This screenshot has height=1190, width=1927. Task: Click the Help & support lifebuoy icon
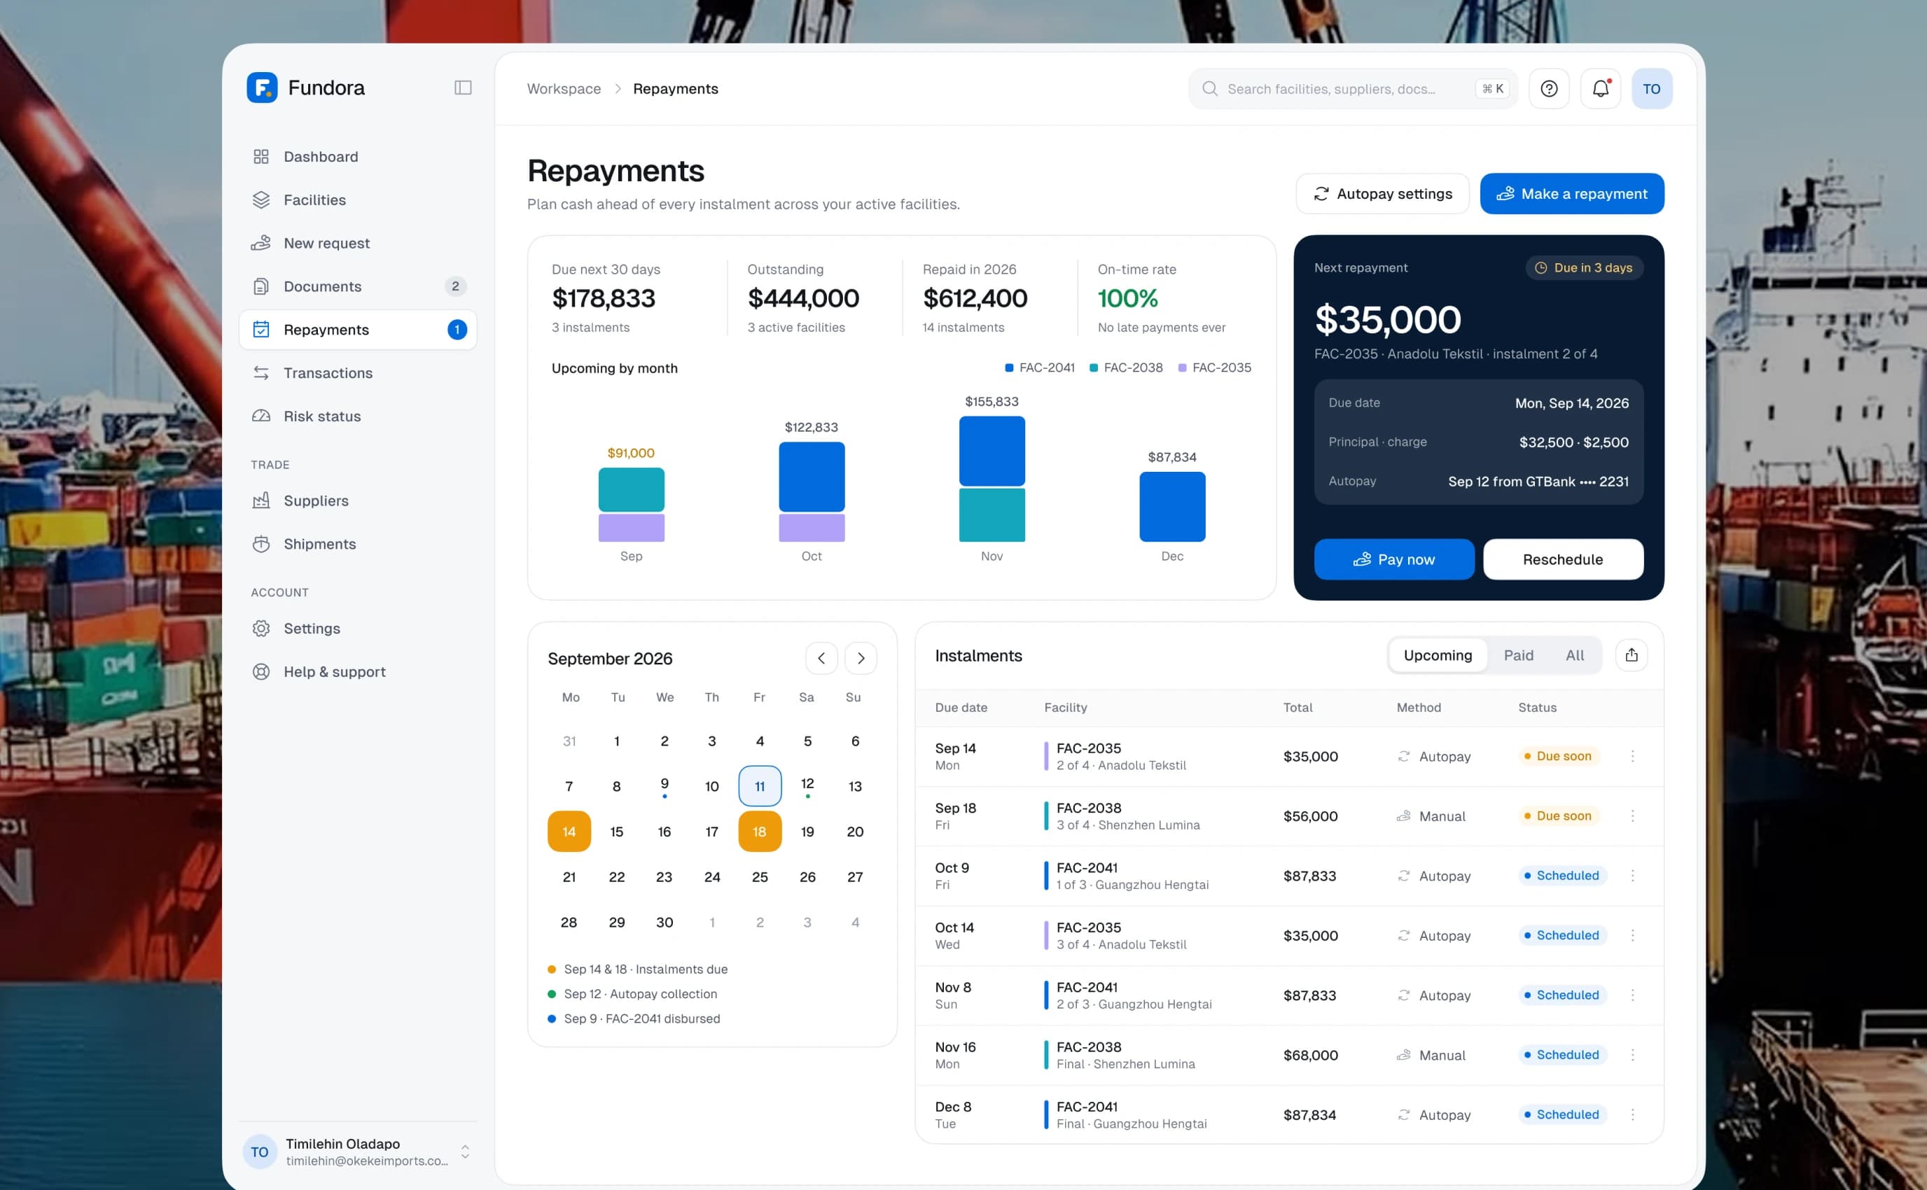[261, 672]
